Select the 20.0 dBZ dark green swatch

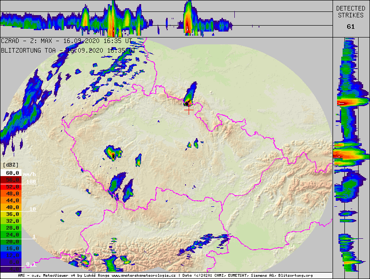coord(11,241)
